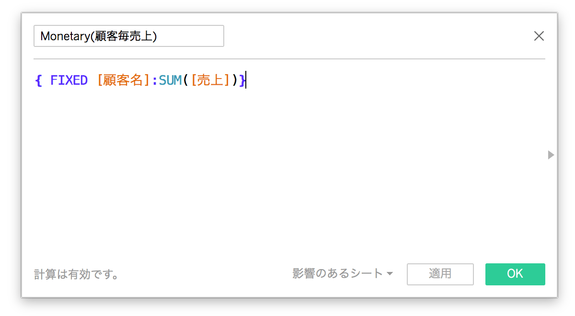Click the closing parenthesis after [売上]

[235, 80]
